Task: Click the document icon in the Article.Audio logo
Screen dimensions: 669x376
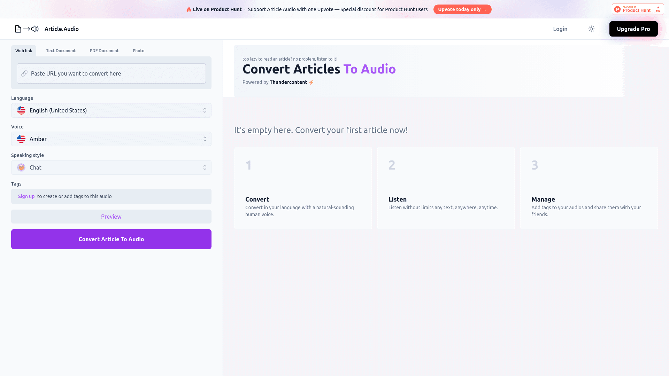Action: [18, 29]
